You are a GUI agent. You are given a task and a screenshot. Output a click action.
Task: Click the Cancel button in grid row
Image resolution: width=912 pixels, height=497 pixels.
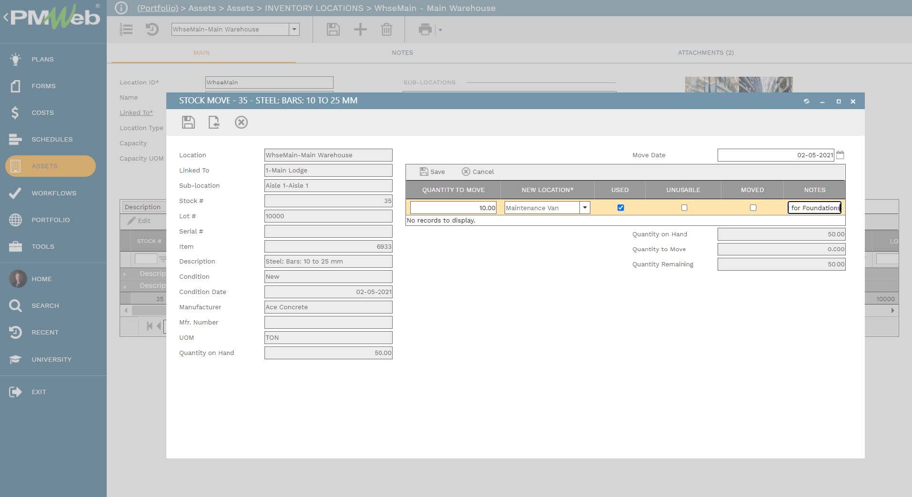[x=478, y=172]
